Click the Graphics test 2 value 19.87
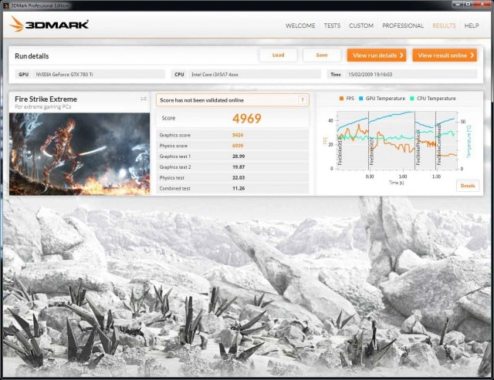494x380 pixels. point(239,167)
